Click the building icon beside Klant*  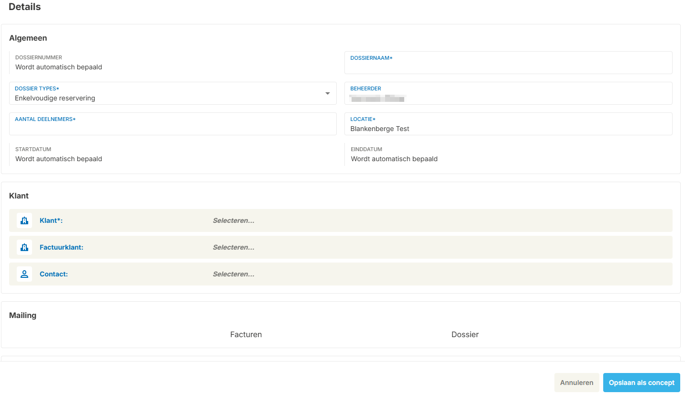(x=24, y=220)
